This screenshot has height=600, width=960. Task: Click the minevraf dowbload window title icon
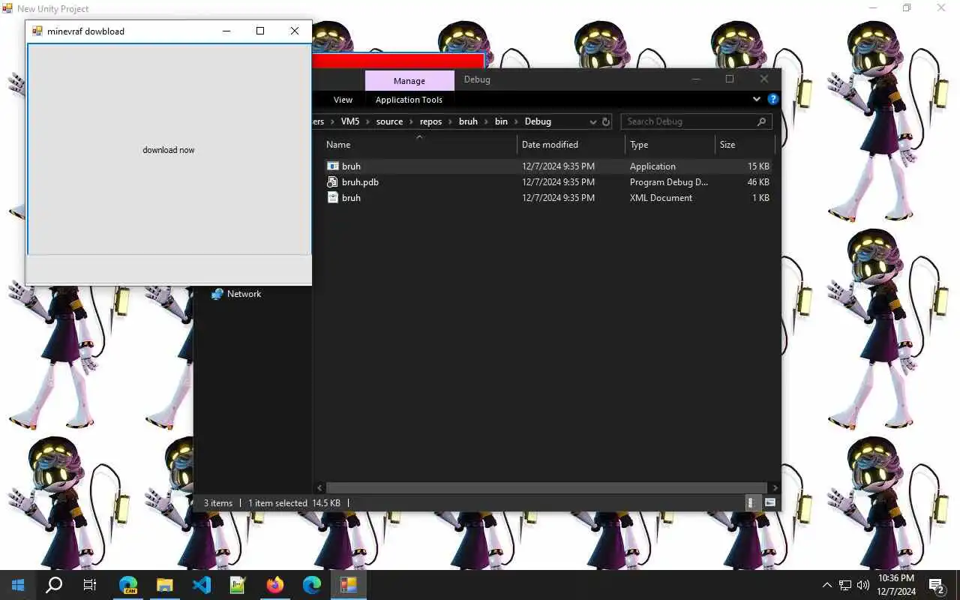tap(37, 31)
